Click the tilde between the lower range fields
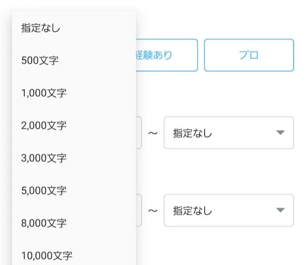 [153, 210]
